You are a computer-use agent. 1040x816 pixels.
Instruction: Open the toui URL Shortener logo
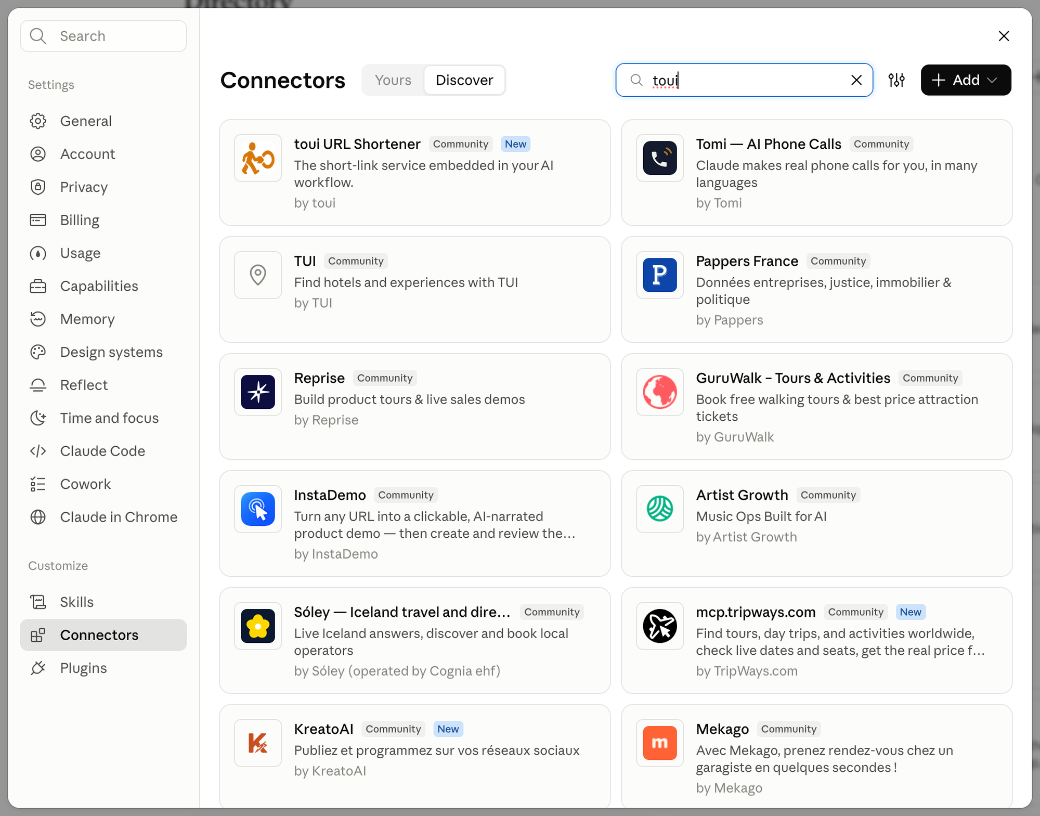(x=258, y=158)
